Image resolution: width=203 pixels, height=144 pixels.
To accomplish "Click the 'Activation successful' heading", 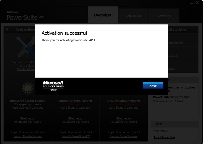I will pyautogui.click(x=64, y=33).
